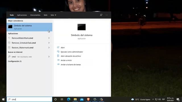The width and height of the screenshot is (182, 102).
Task: Open the Mail app on taskbar
Action: (x=82, y=99)
